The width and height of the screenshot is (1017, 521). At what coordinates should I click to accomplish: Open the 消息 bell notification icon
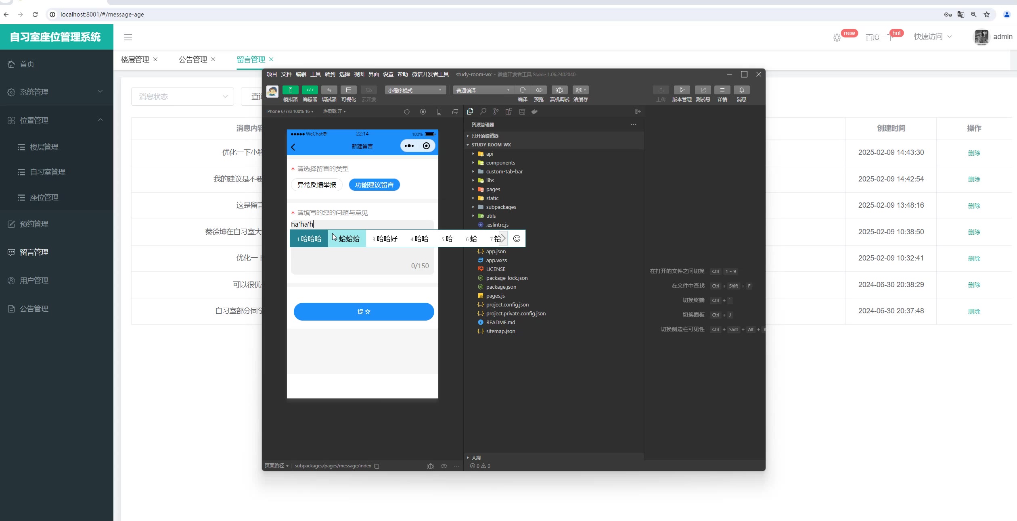click(741, 90)
